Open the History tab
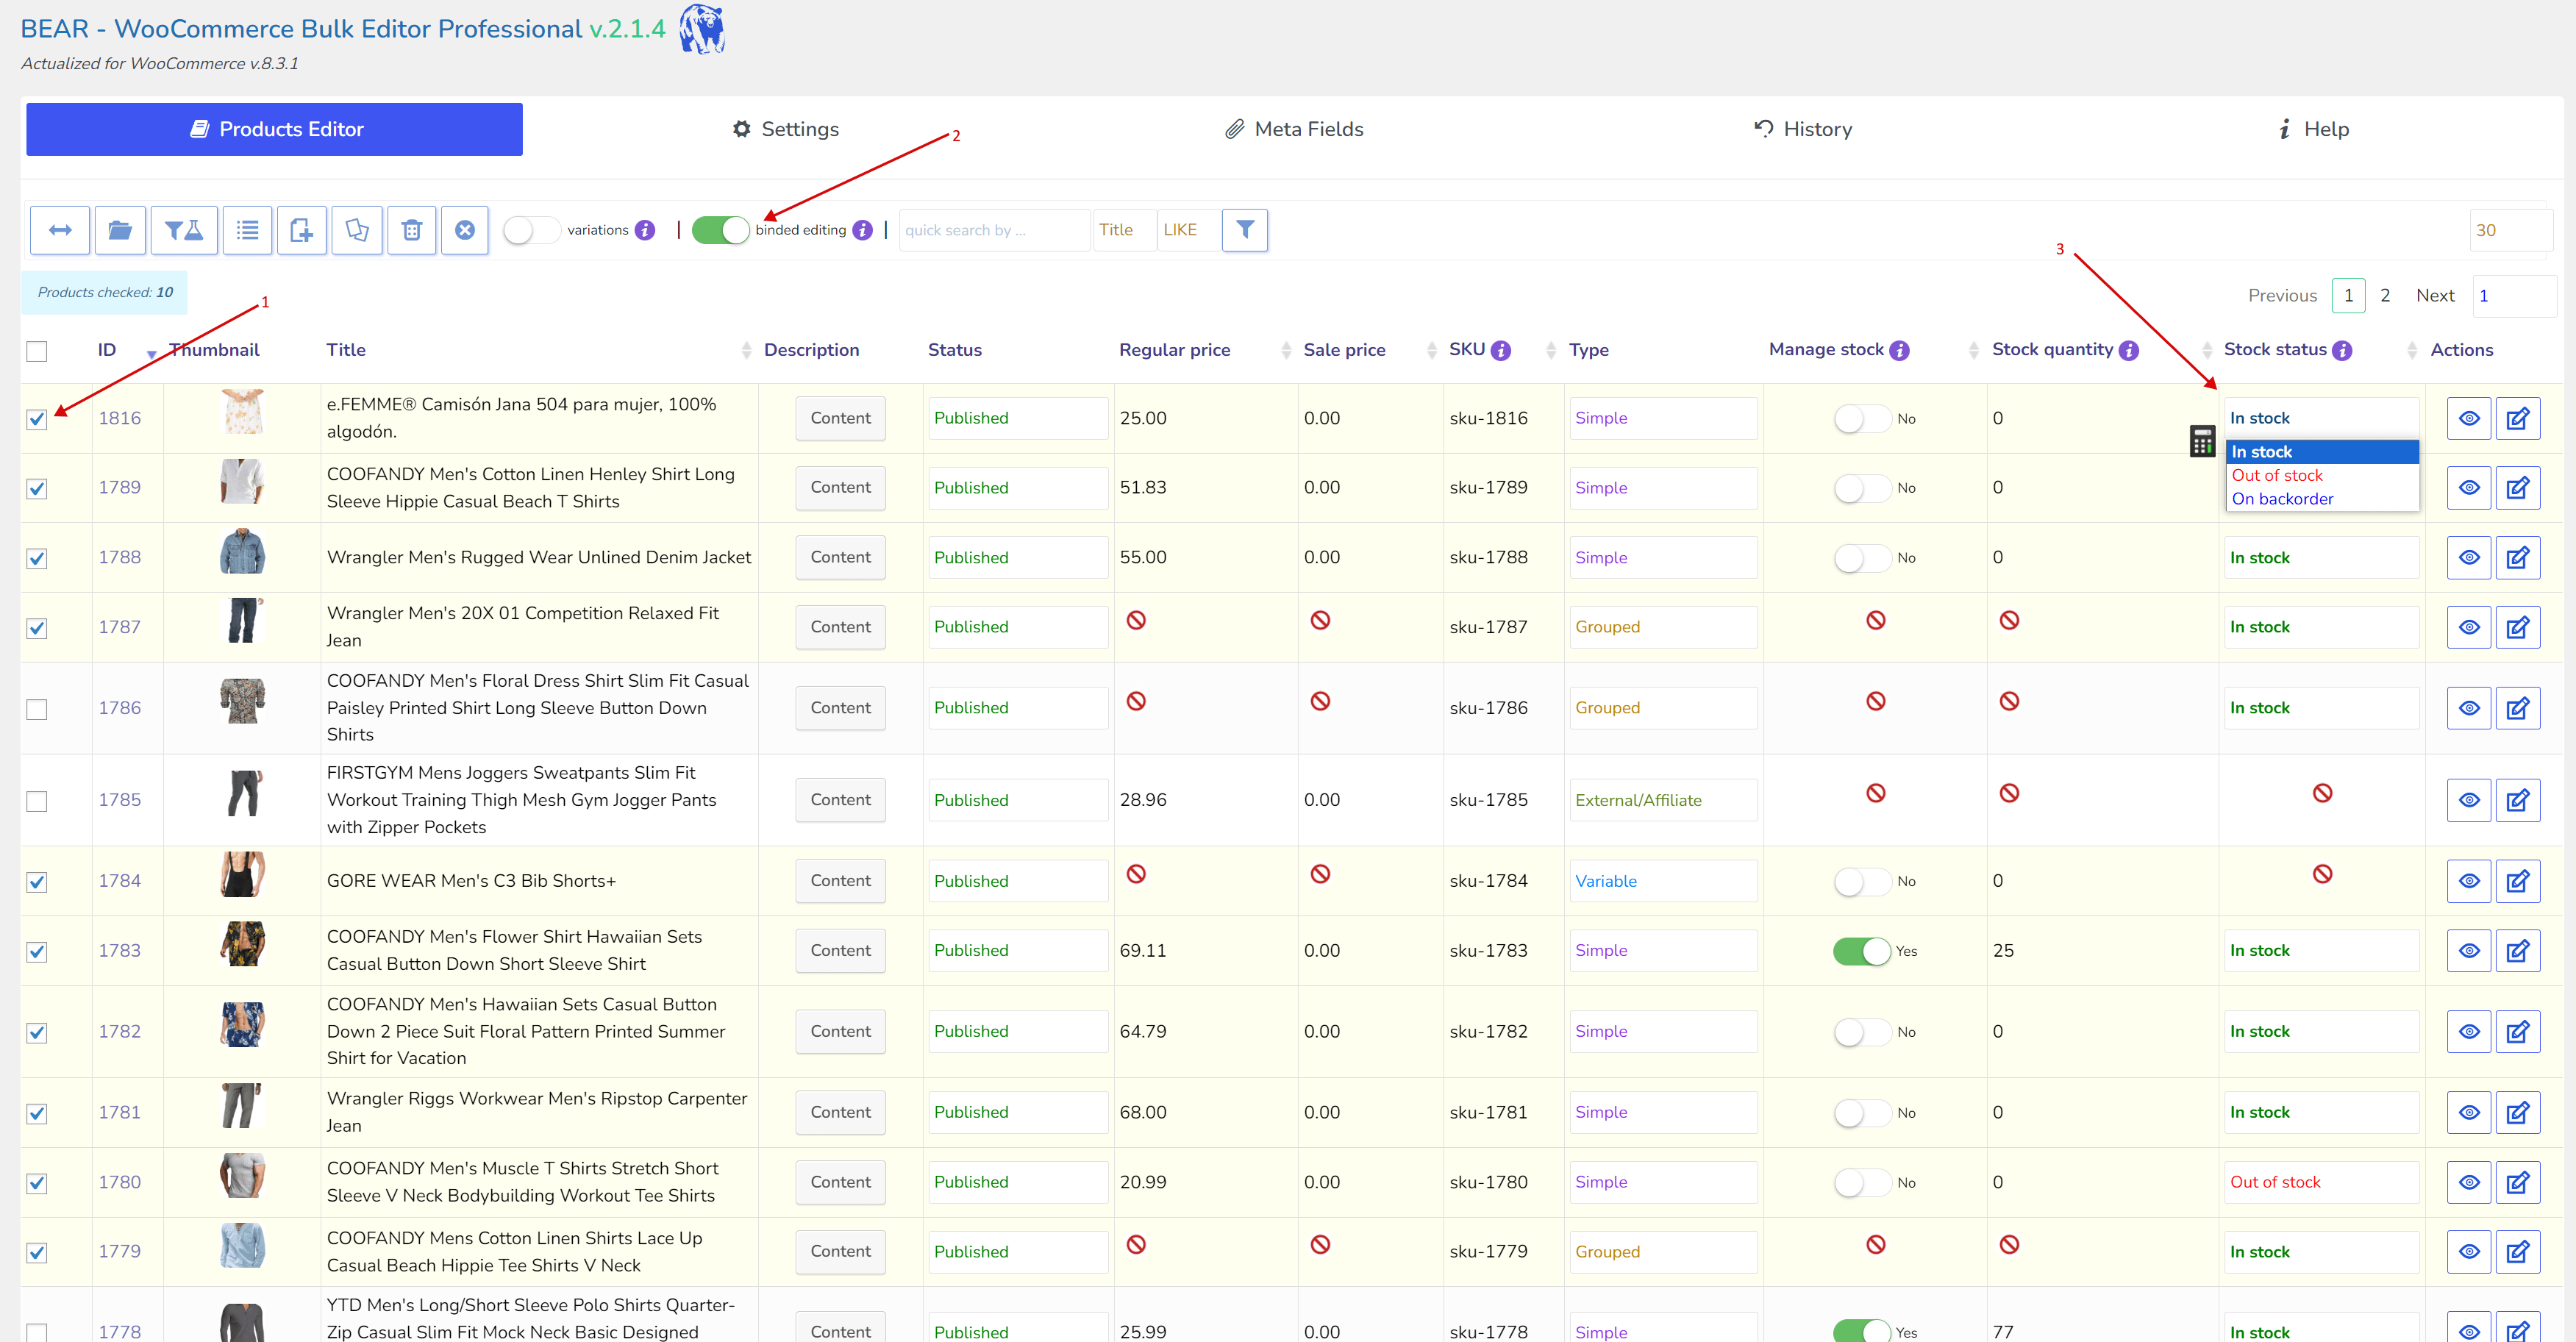Image resolution: width=2576 pixels, height=1342 pixels. click(1803, 130)
